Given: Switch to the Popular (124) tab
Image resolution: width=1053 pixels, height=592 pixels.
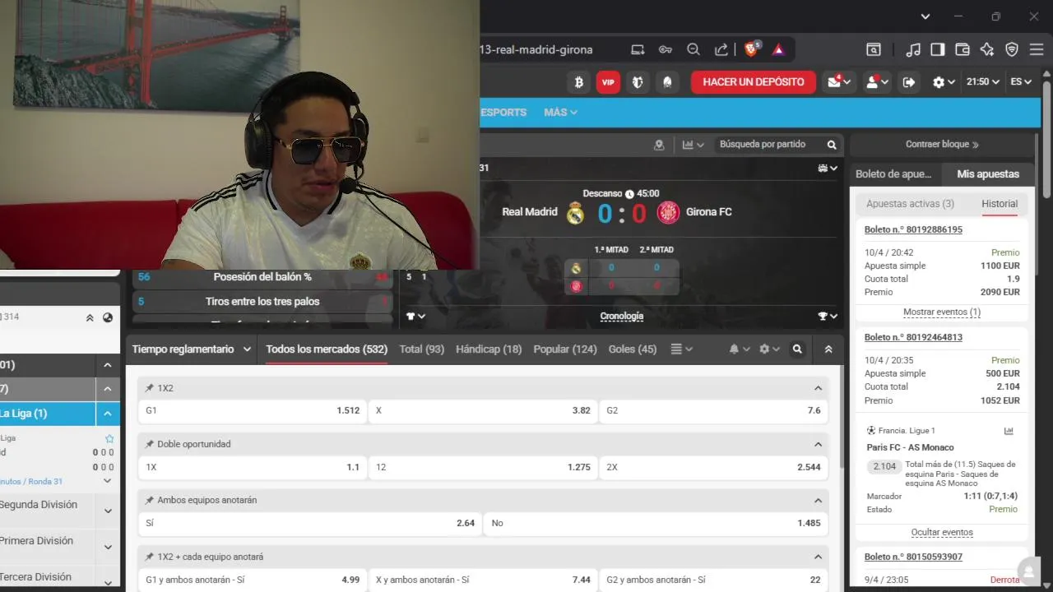Looking at the screenshot, I should [x=565, y=349].
